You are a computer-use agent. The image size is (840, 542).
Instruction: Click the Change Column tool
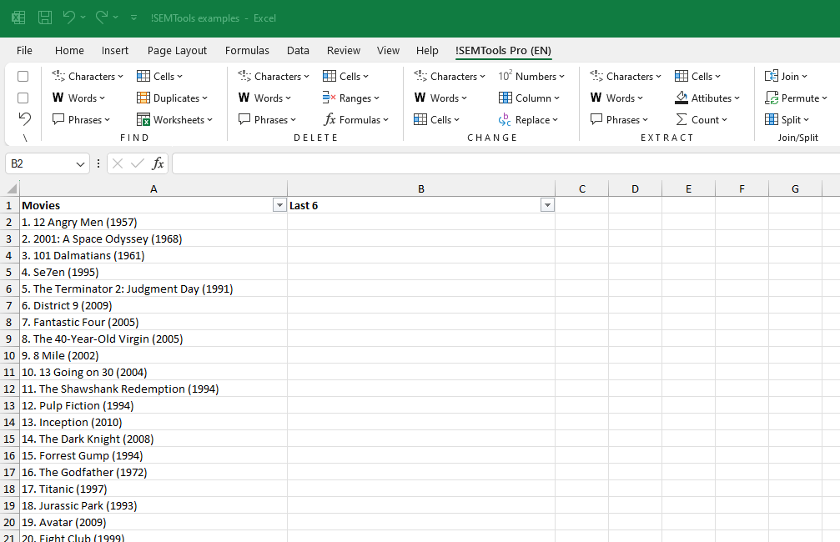[x=531, y=98]
